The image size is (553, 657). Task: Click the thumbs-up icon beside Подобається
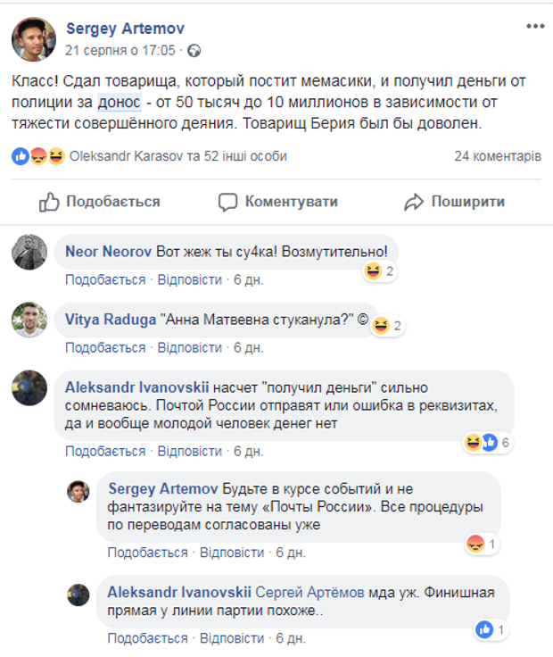pos(49,202)
